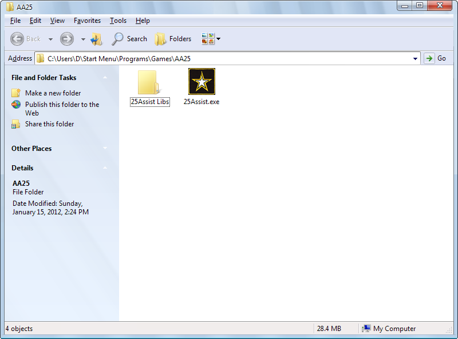458x339 pixels.
Task: Open the File menu
Action: coord(15,21)
